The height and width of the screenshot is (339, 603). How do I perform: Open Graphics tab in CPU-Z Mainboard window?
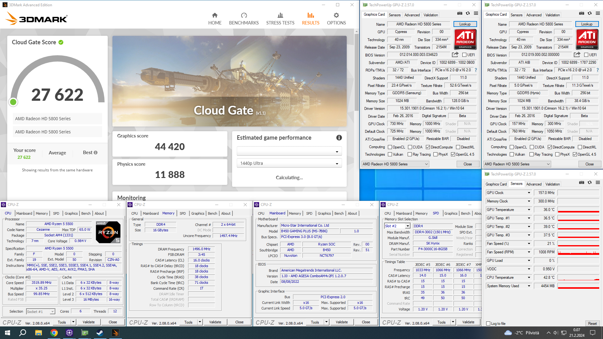324,213
